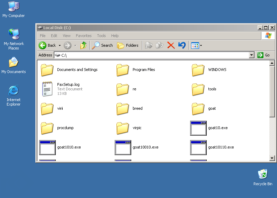Click the vertical scrollbar thumb
The image size is (277, 198).
point(272,91)
